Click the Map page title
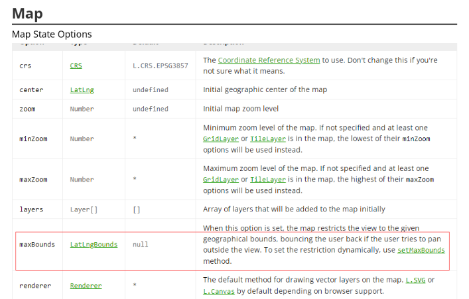469x299 pixels. (x=27, y=13)
